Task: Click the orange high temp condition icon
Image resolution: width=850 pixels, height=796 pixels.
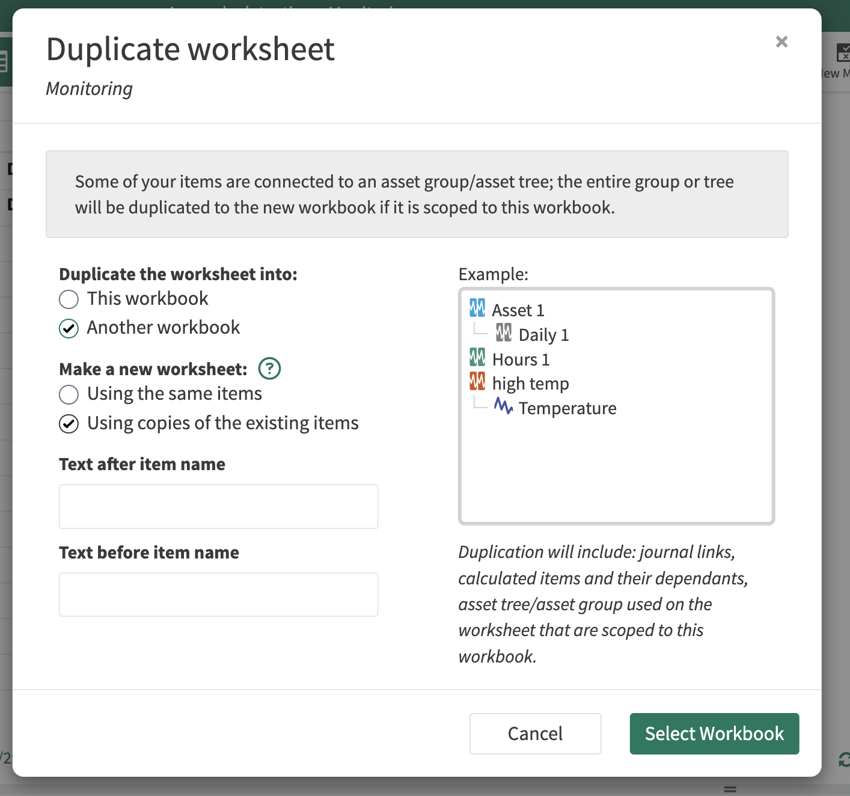Action: [477, 382]
